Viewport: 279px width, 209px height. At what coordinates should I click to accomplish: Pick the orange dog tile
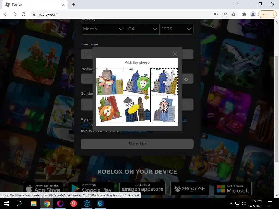(110, 109)
